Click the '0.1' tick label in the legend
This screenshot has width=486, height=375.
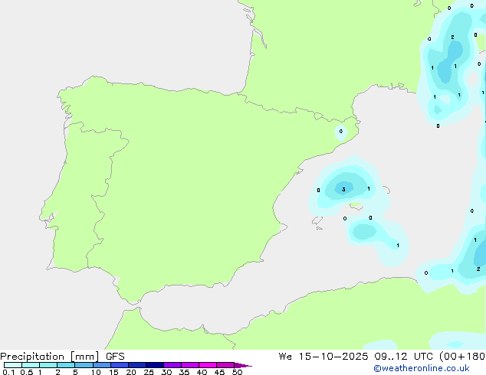click(8, 372)
